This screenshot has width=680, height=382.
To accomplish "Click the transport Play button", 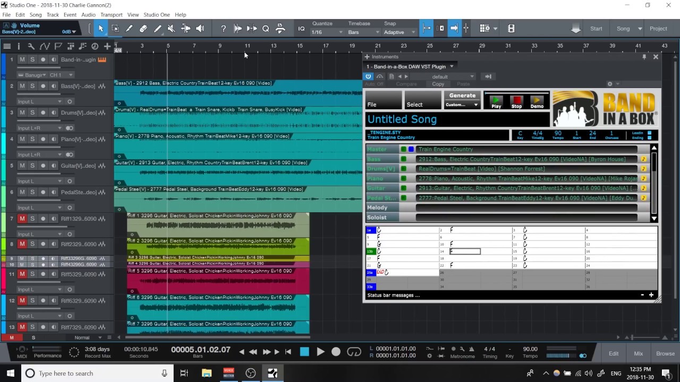I will (320, 352).
